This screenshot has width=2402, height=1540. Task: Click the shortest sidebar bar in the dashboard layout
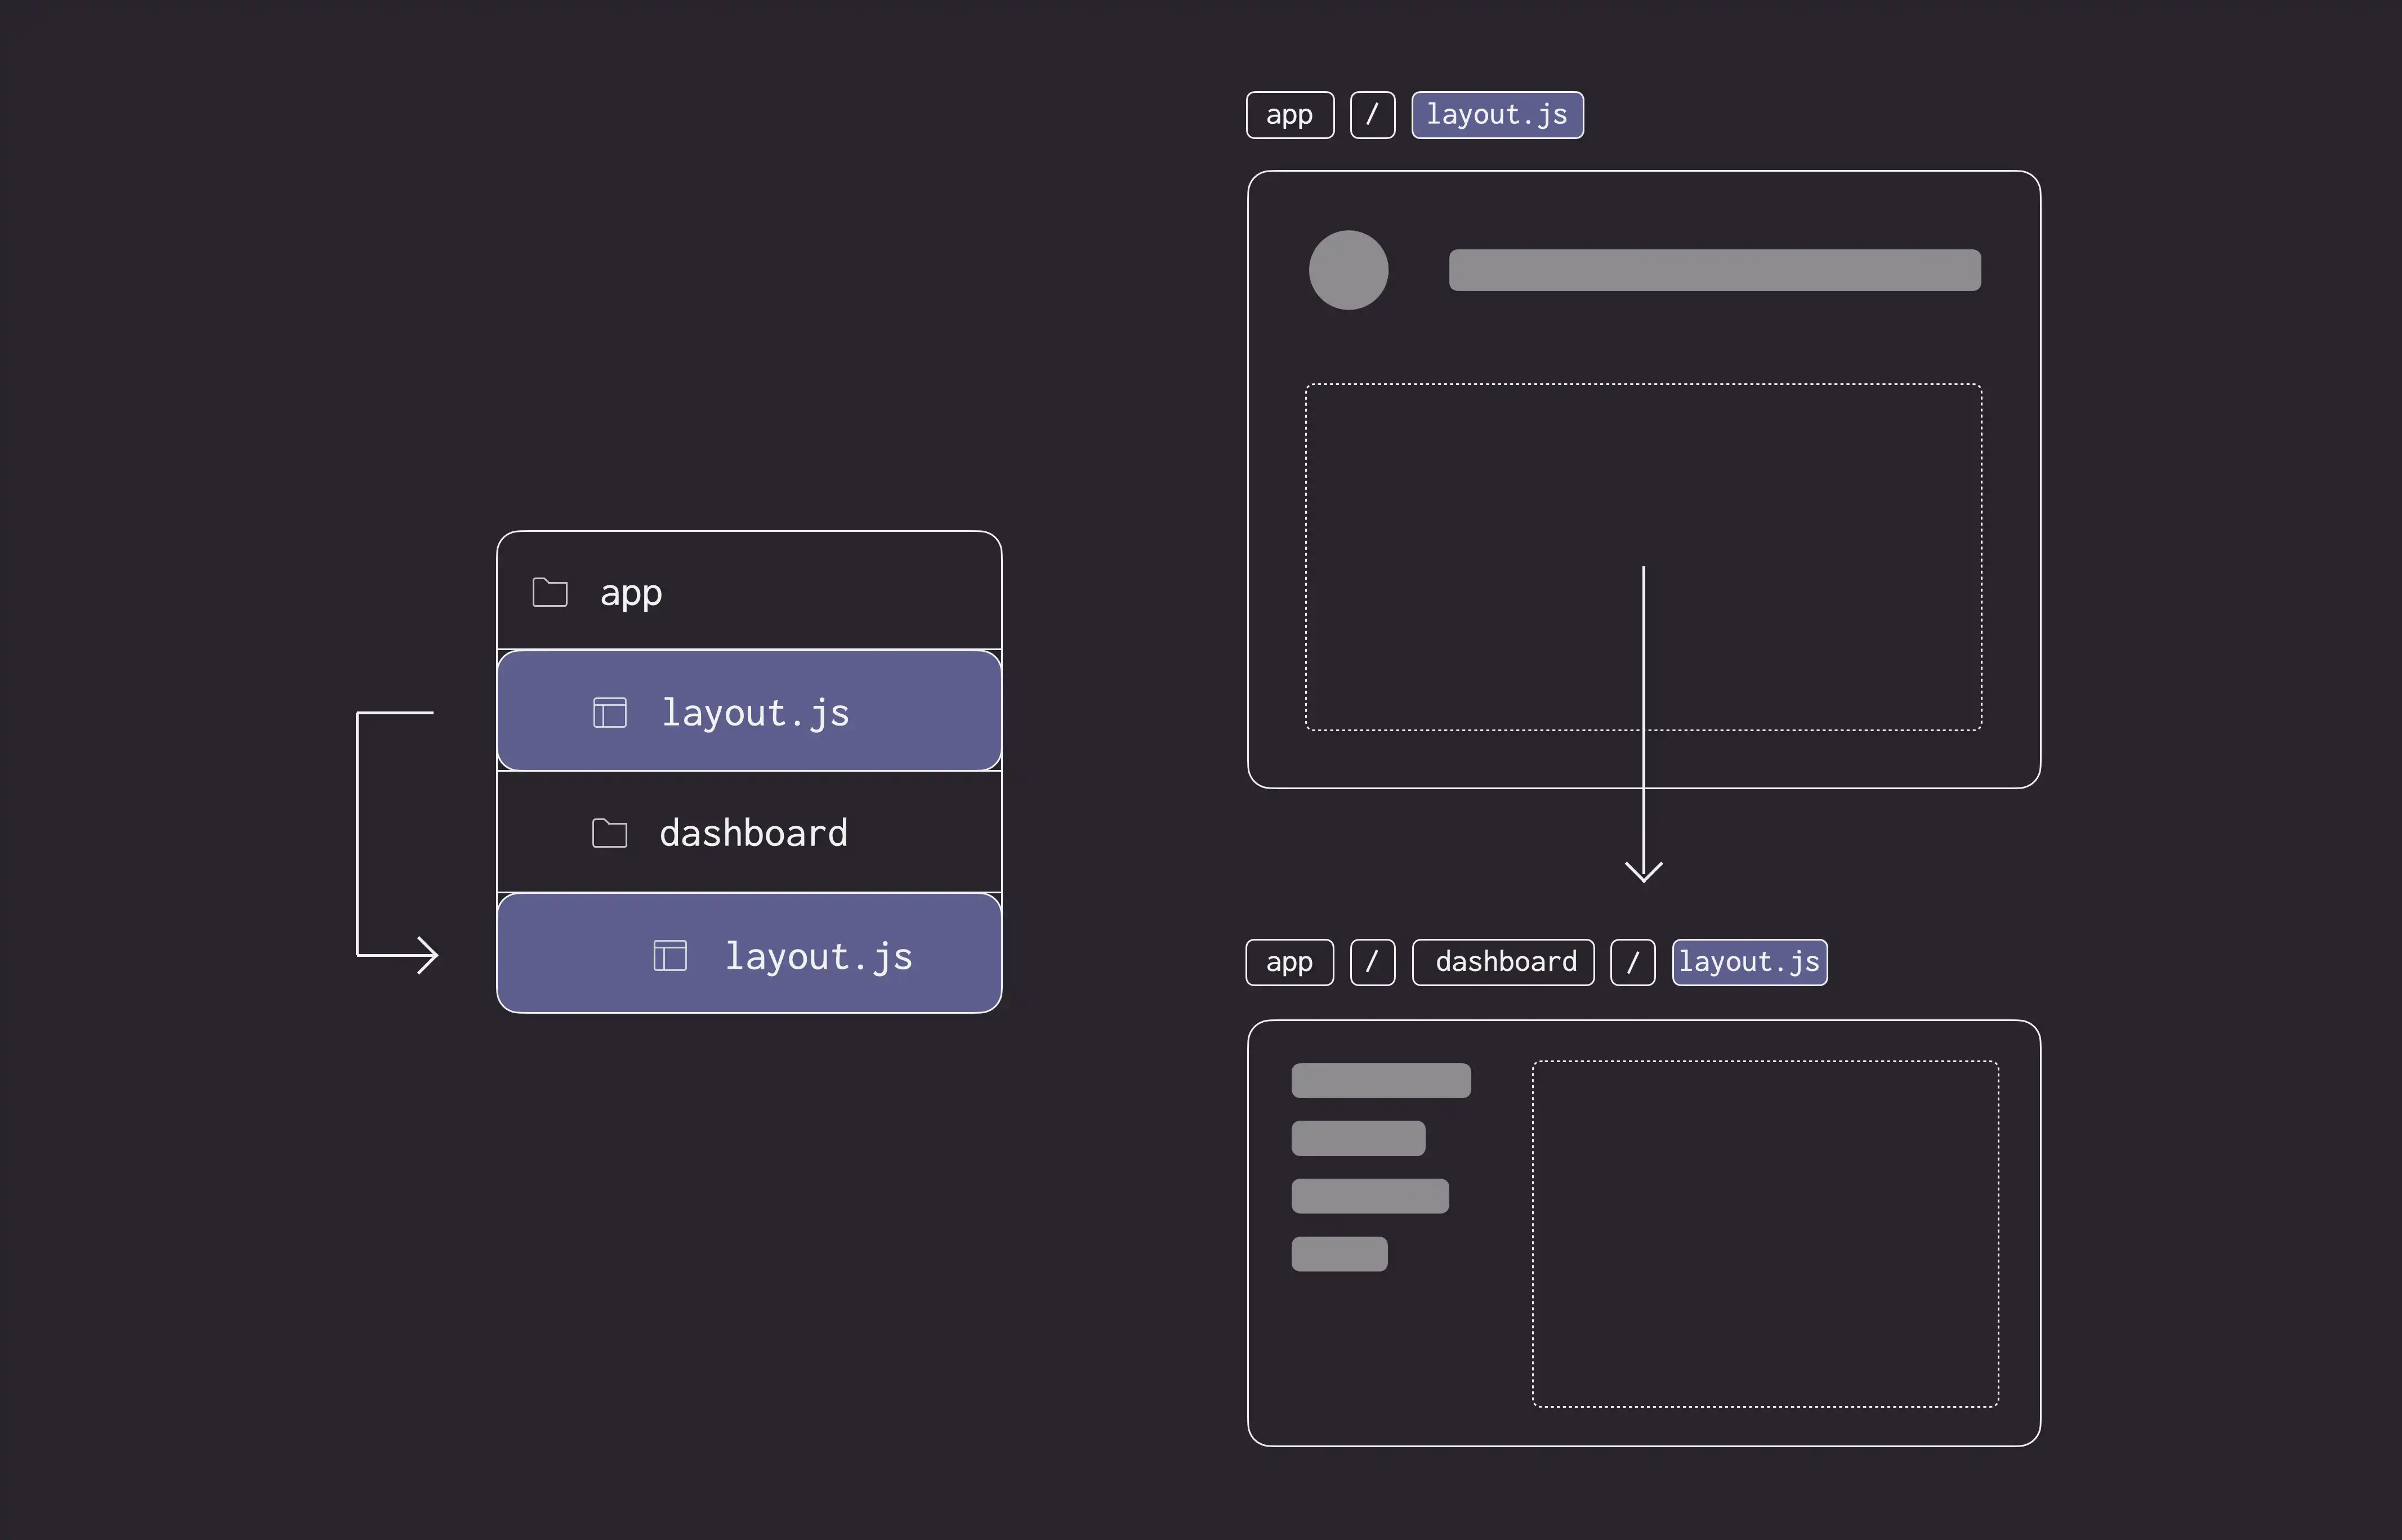pyautogui.click(x=1338, y=1254)
